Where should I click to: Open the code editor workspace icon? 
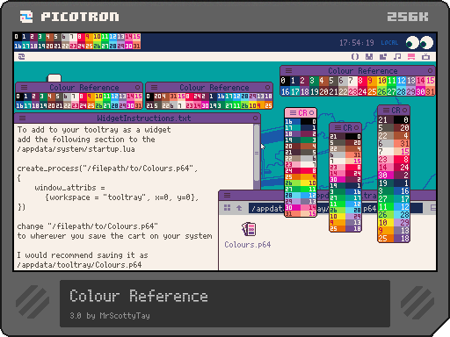point(355,57)
